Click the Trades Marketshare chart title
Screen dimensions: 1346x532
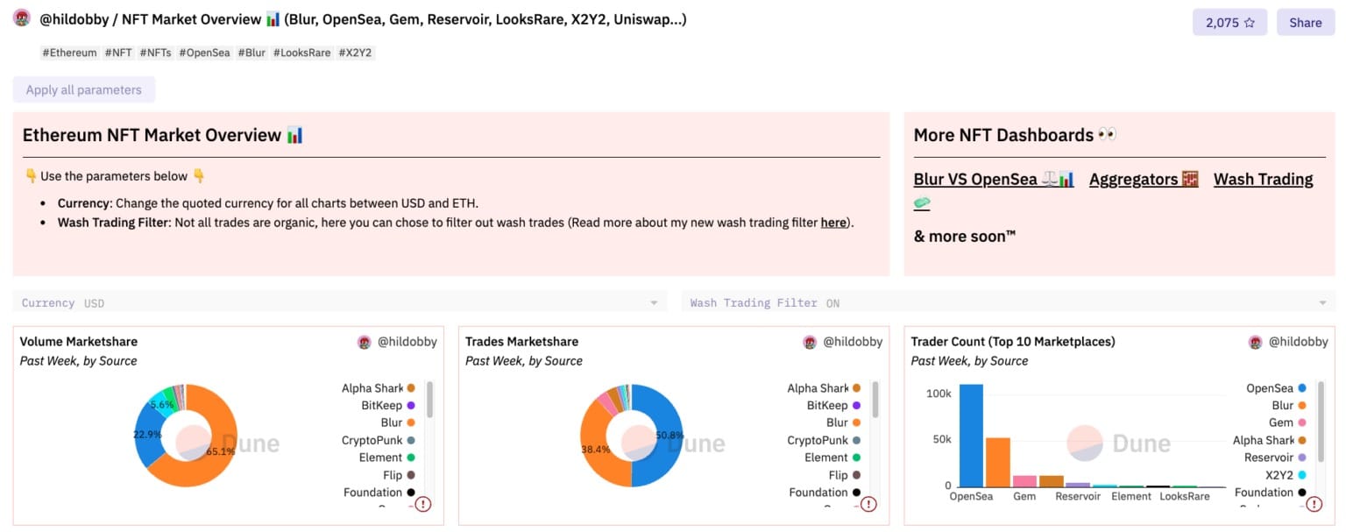click(x=522, y=342)
